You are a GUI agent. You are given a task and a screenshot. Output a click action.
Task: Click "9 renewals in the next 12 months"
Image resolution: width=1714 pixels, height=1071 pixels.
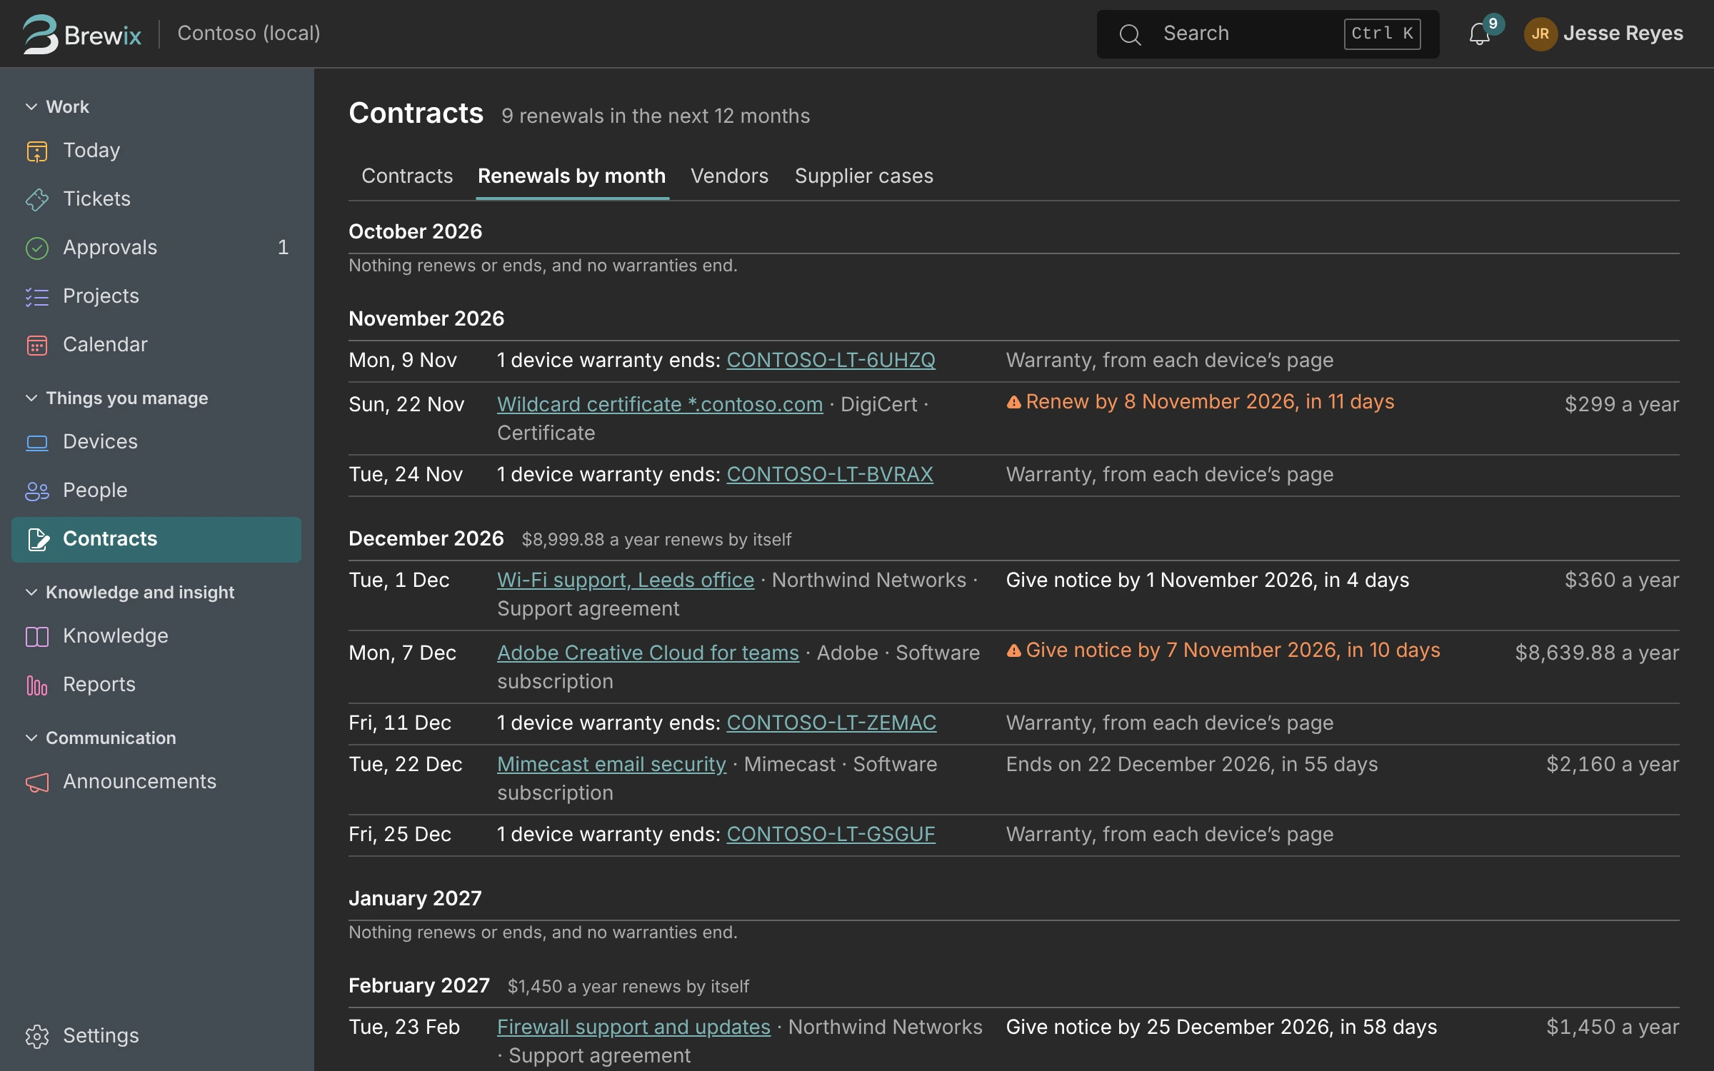coord(656,116)
